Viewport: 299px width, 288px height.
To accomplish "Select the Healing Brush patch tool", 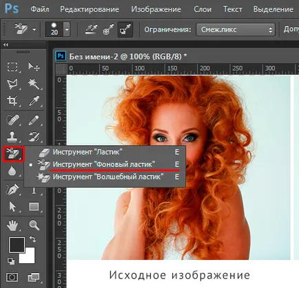I will pyautogui.click(x=12, y=120).
